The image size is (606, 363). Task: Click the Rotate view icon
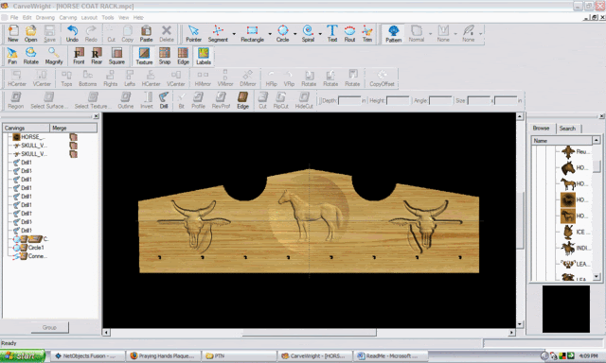coord(31,56)
